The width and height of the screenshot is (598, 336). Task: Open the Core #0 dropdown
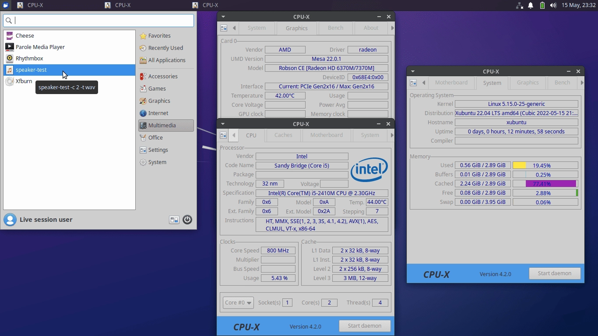click(x=238, y=303)
